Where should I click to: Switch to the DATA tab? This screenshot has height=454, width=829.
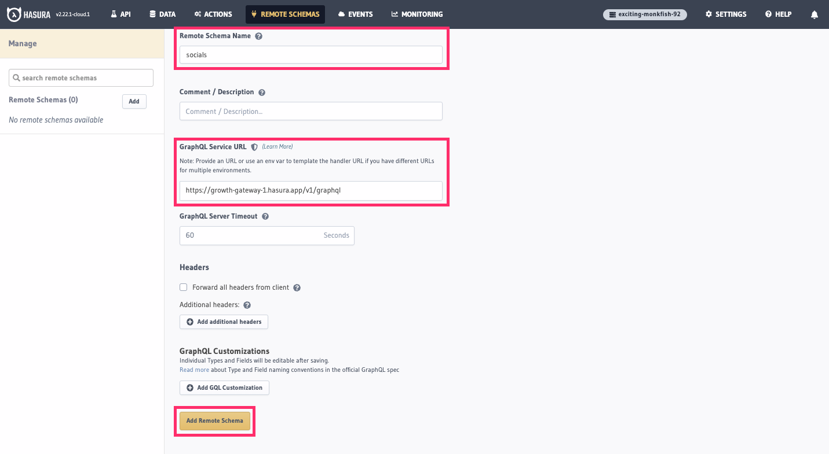pyautogui.click(x=162, y=14)
